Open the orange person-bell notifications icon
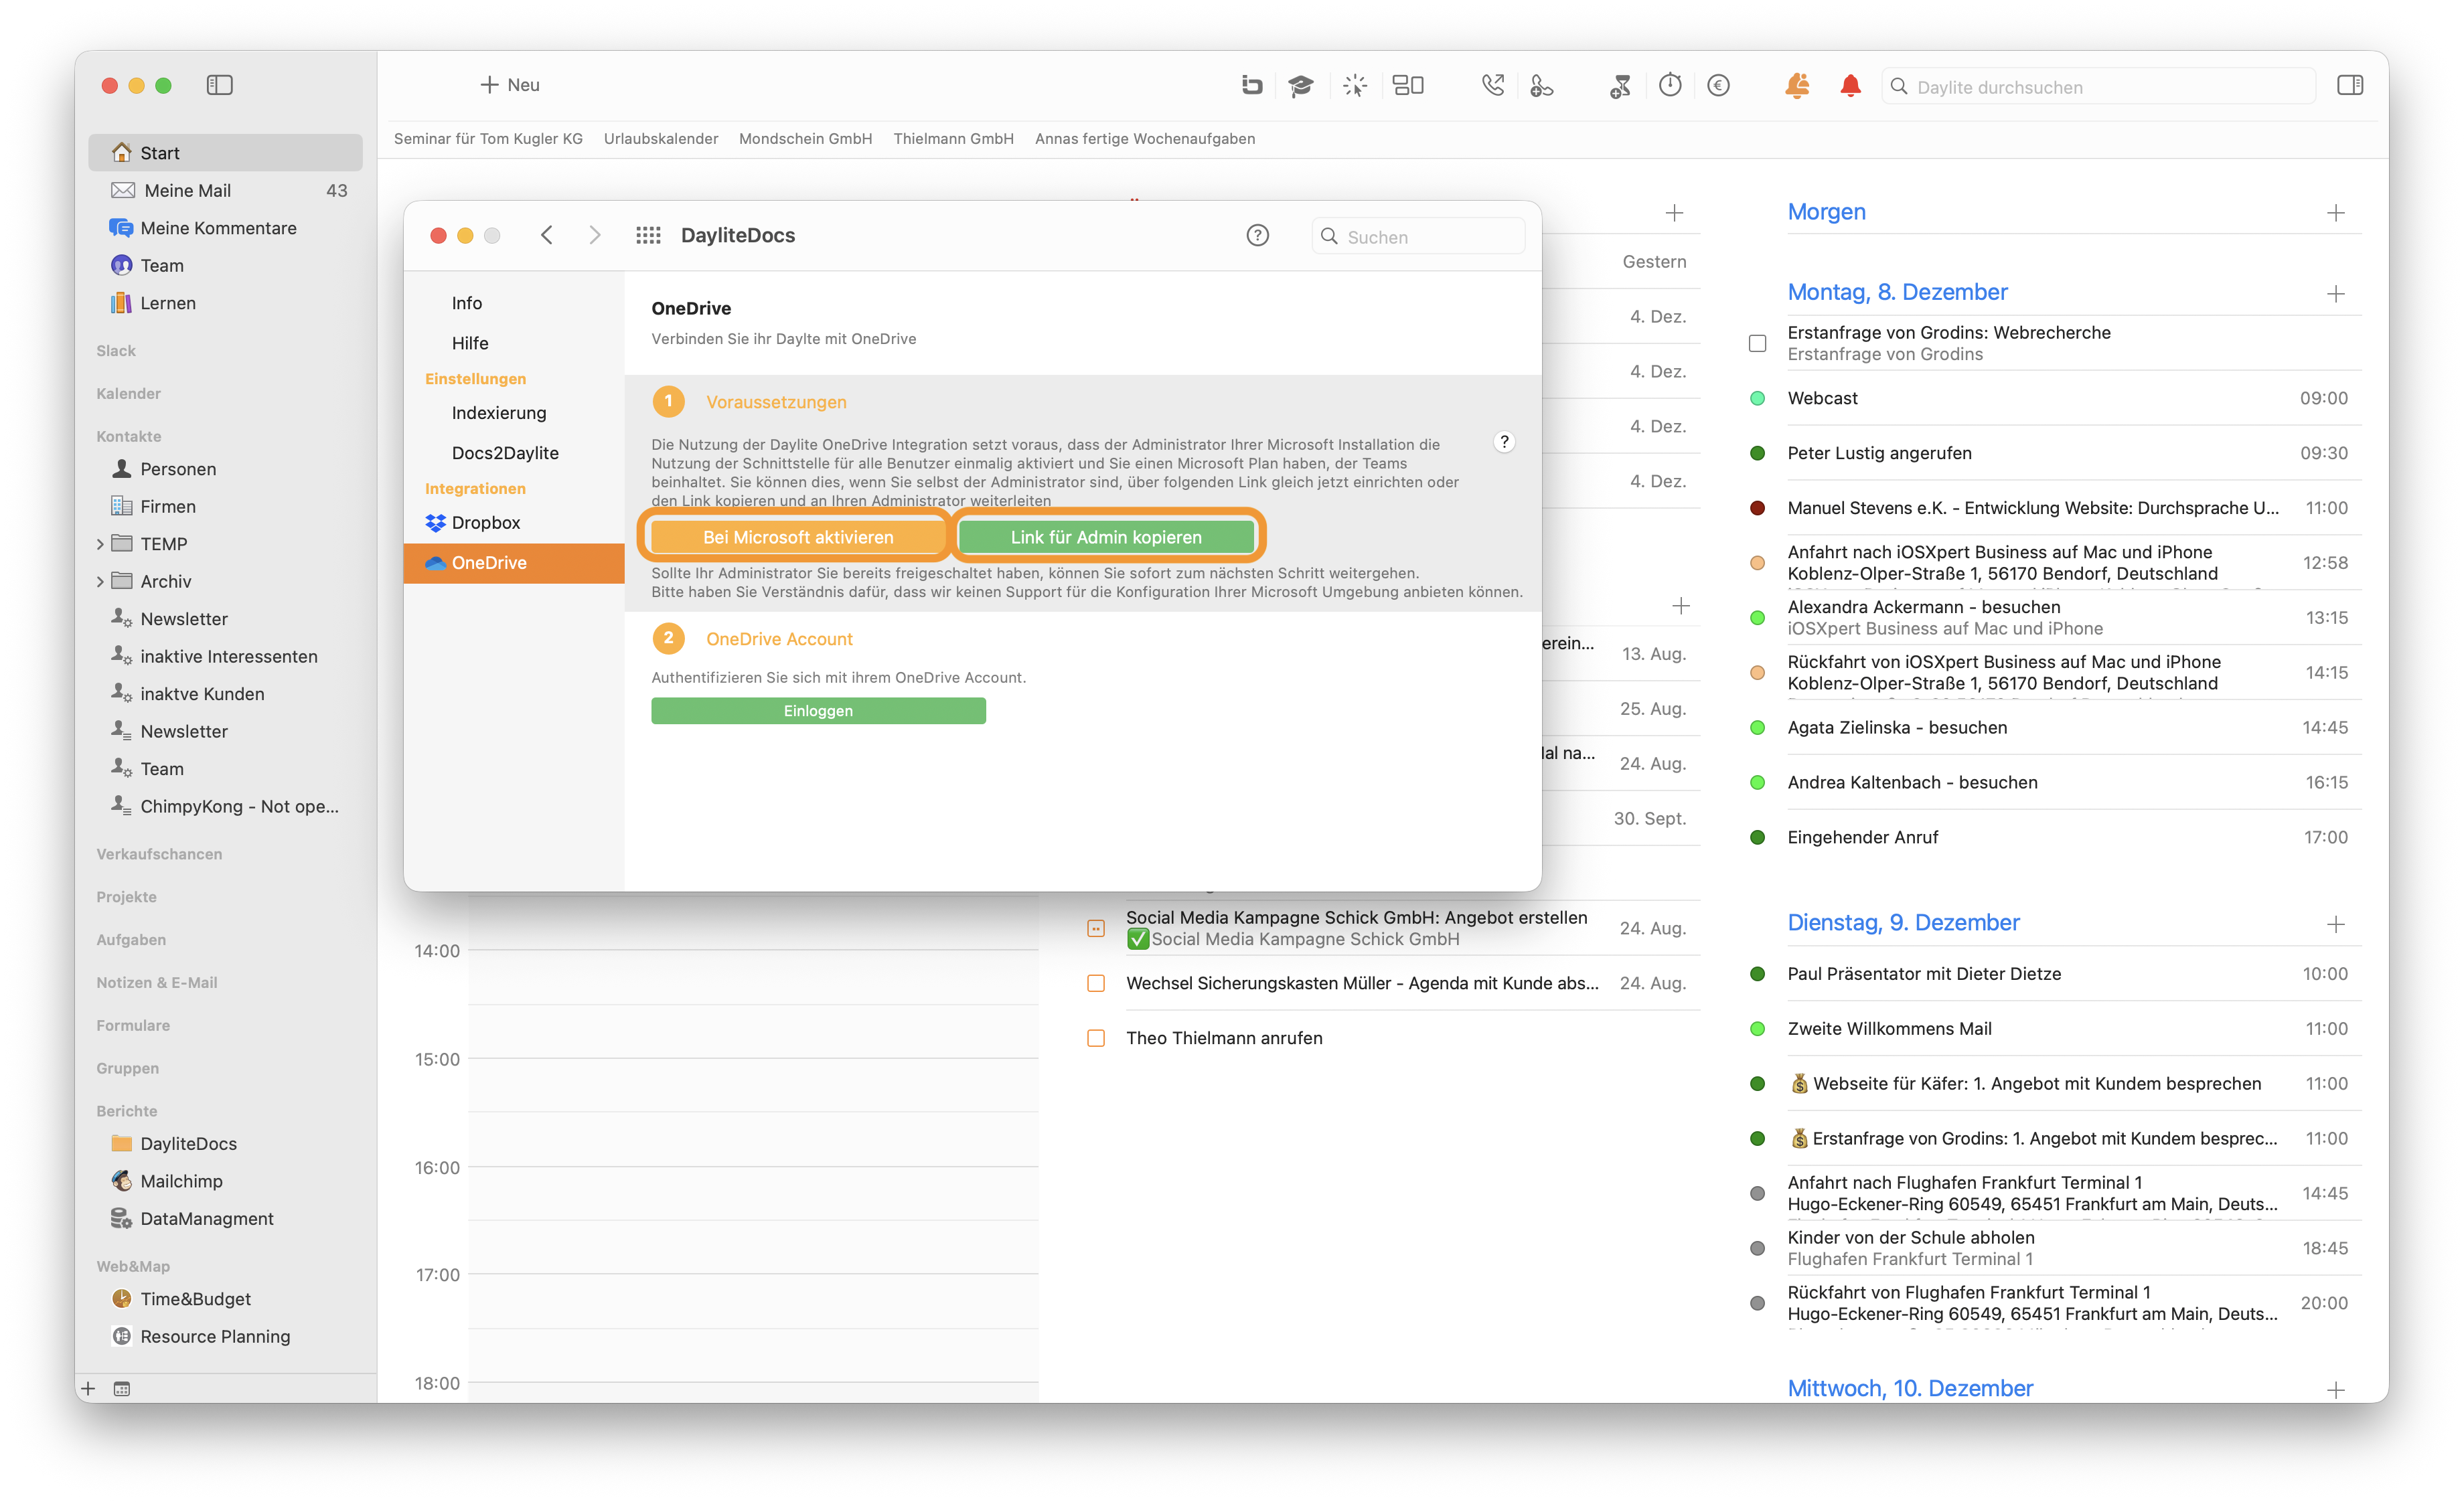 point(1797,85)
